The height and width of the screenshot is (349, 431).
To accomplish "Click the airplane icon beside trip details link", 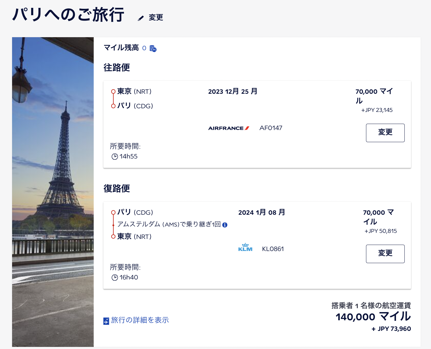I will coord(106,321).
